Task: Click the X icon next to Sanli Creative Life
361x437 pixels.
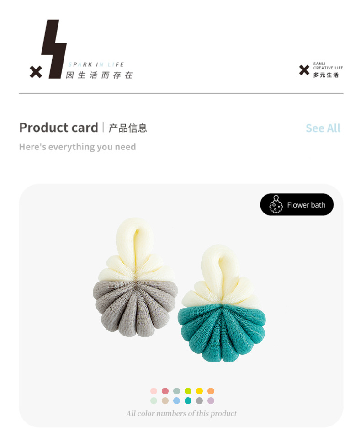Action: 304,70
